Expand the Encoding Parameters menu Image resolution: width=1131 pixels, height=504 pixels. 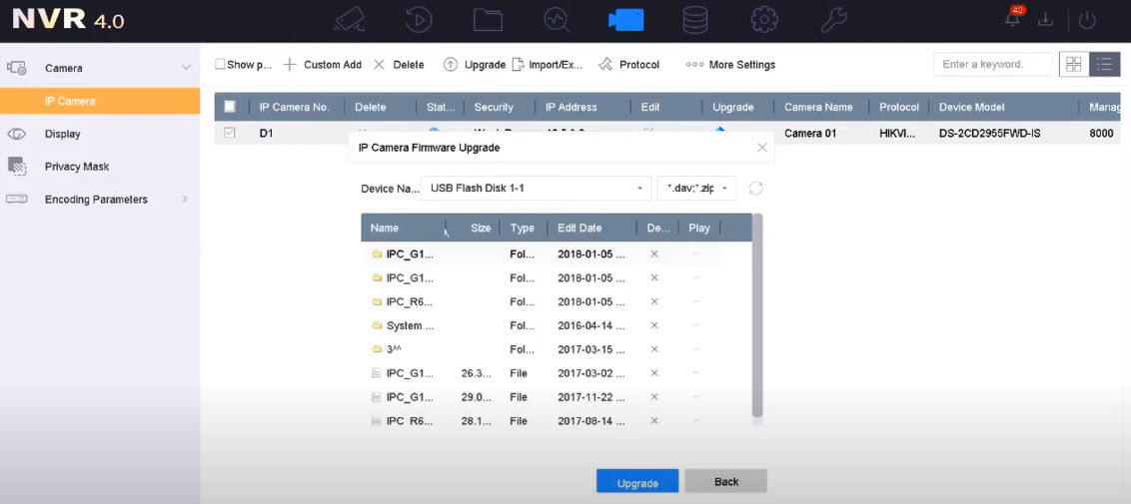96,200
